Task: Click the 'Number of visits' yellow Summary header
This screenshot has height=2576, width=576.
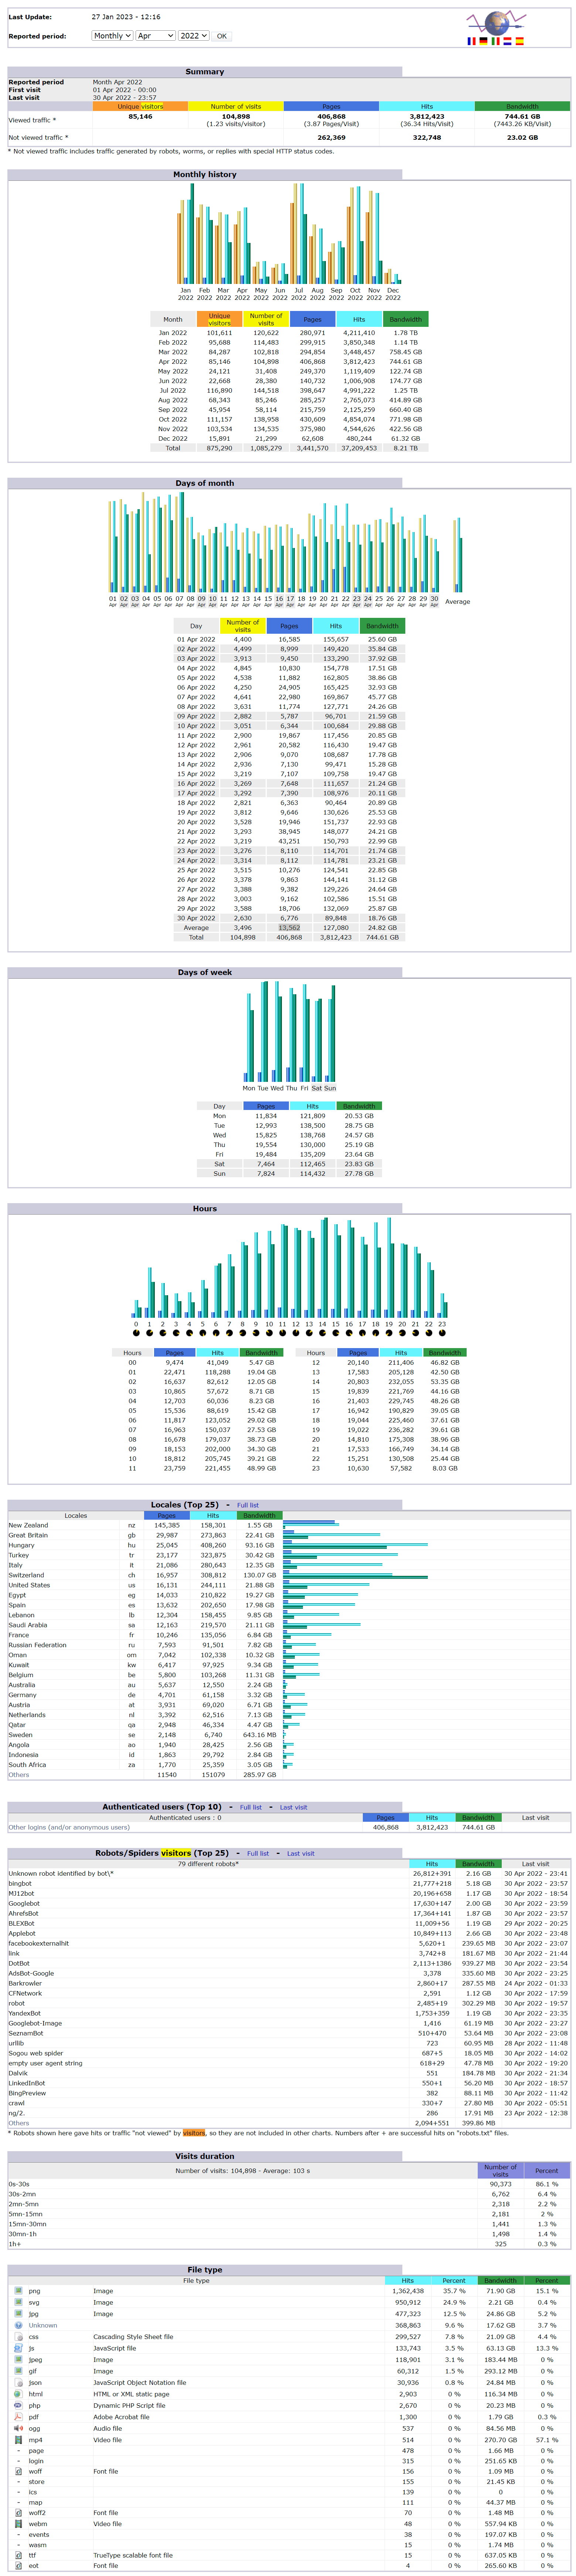Action: click(x=236, y=106)
